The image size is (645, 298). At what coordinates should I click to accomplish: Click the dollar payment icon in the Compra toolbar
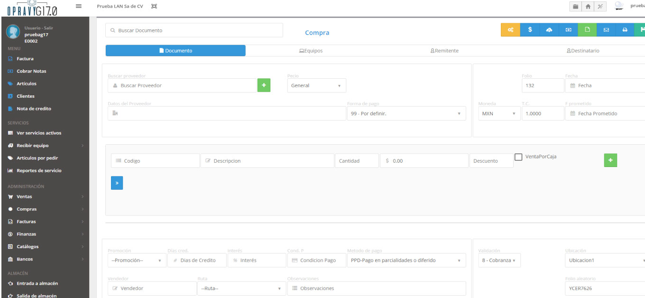pos(530,29)
